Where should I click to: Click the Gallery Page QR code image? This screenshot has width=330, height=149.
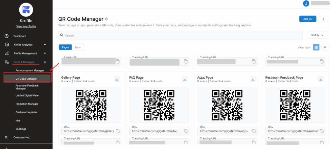click(91, 105)
